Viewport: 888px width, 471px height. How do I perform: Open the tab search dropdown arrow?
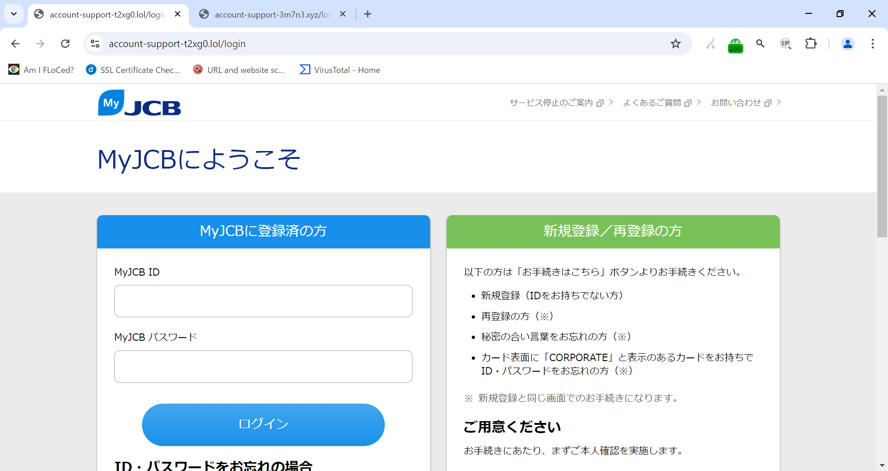point(14,14)
